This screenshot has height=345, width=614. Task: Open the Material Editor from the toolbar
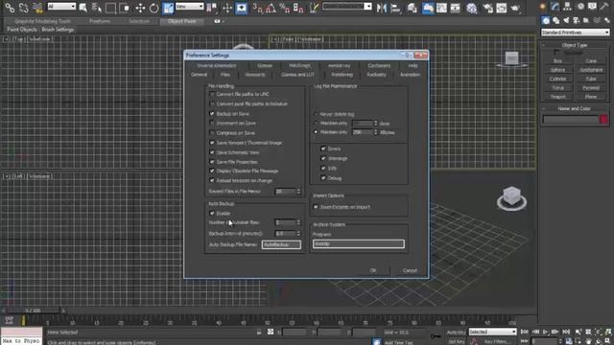[x=472, y=8]
